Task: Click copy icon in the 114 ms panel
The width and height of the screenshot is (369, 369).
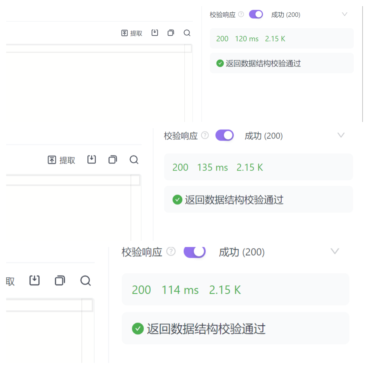Action: [60, 280]
